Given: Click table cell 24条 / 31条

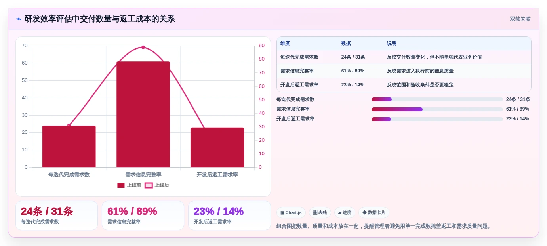Looking at the screenshot, I should [x=353, y=57].
